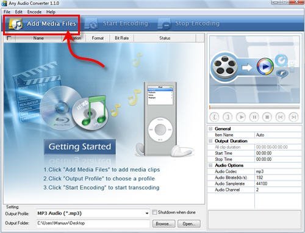
Task: Jump to previous clip marker button
Action: [281, 117]
